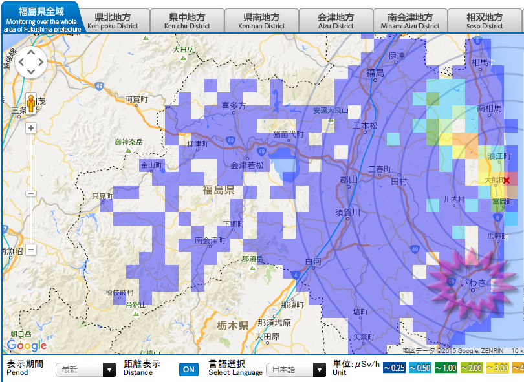Click the 栃木県 prefecture label
The image size is (524, 382).
click(233, 325)
